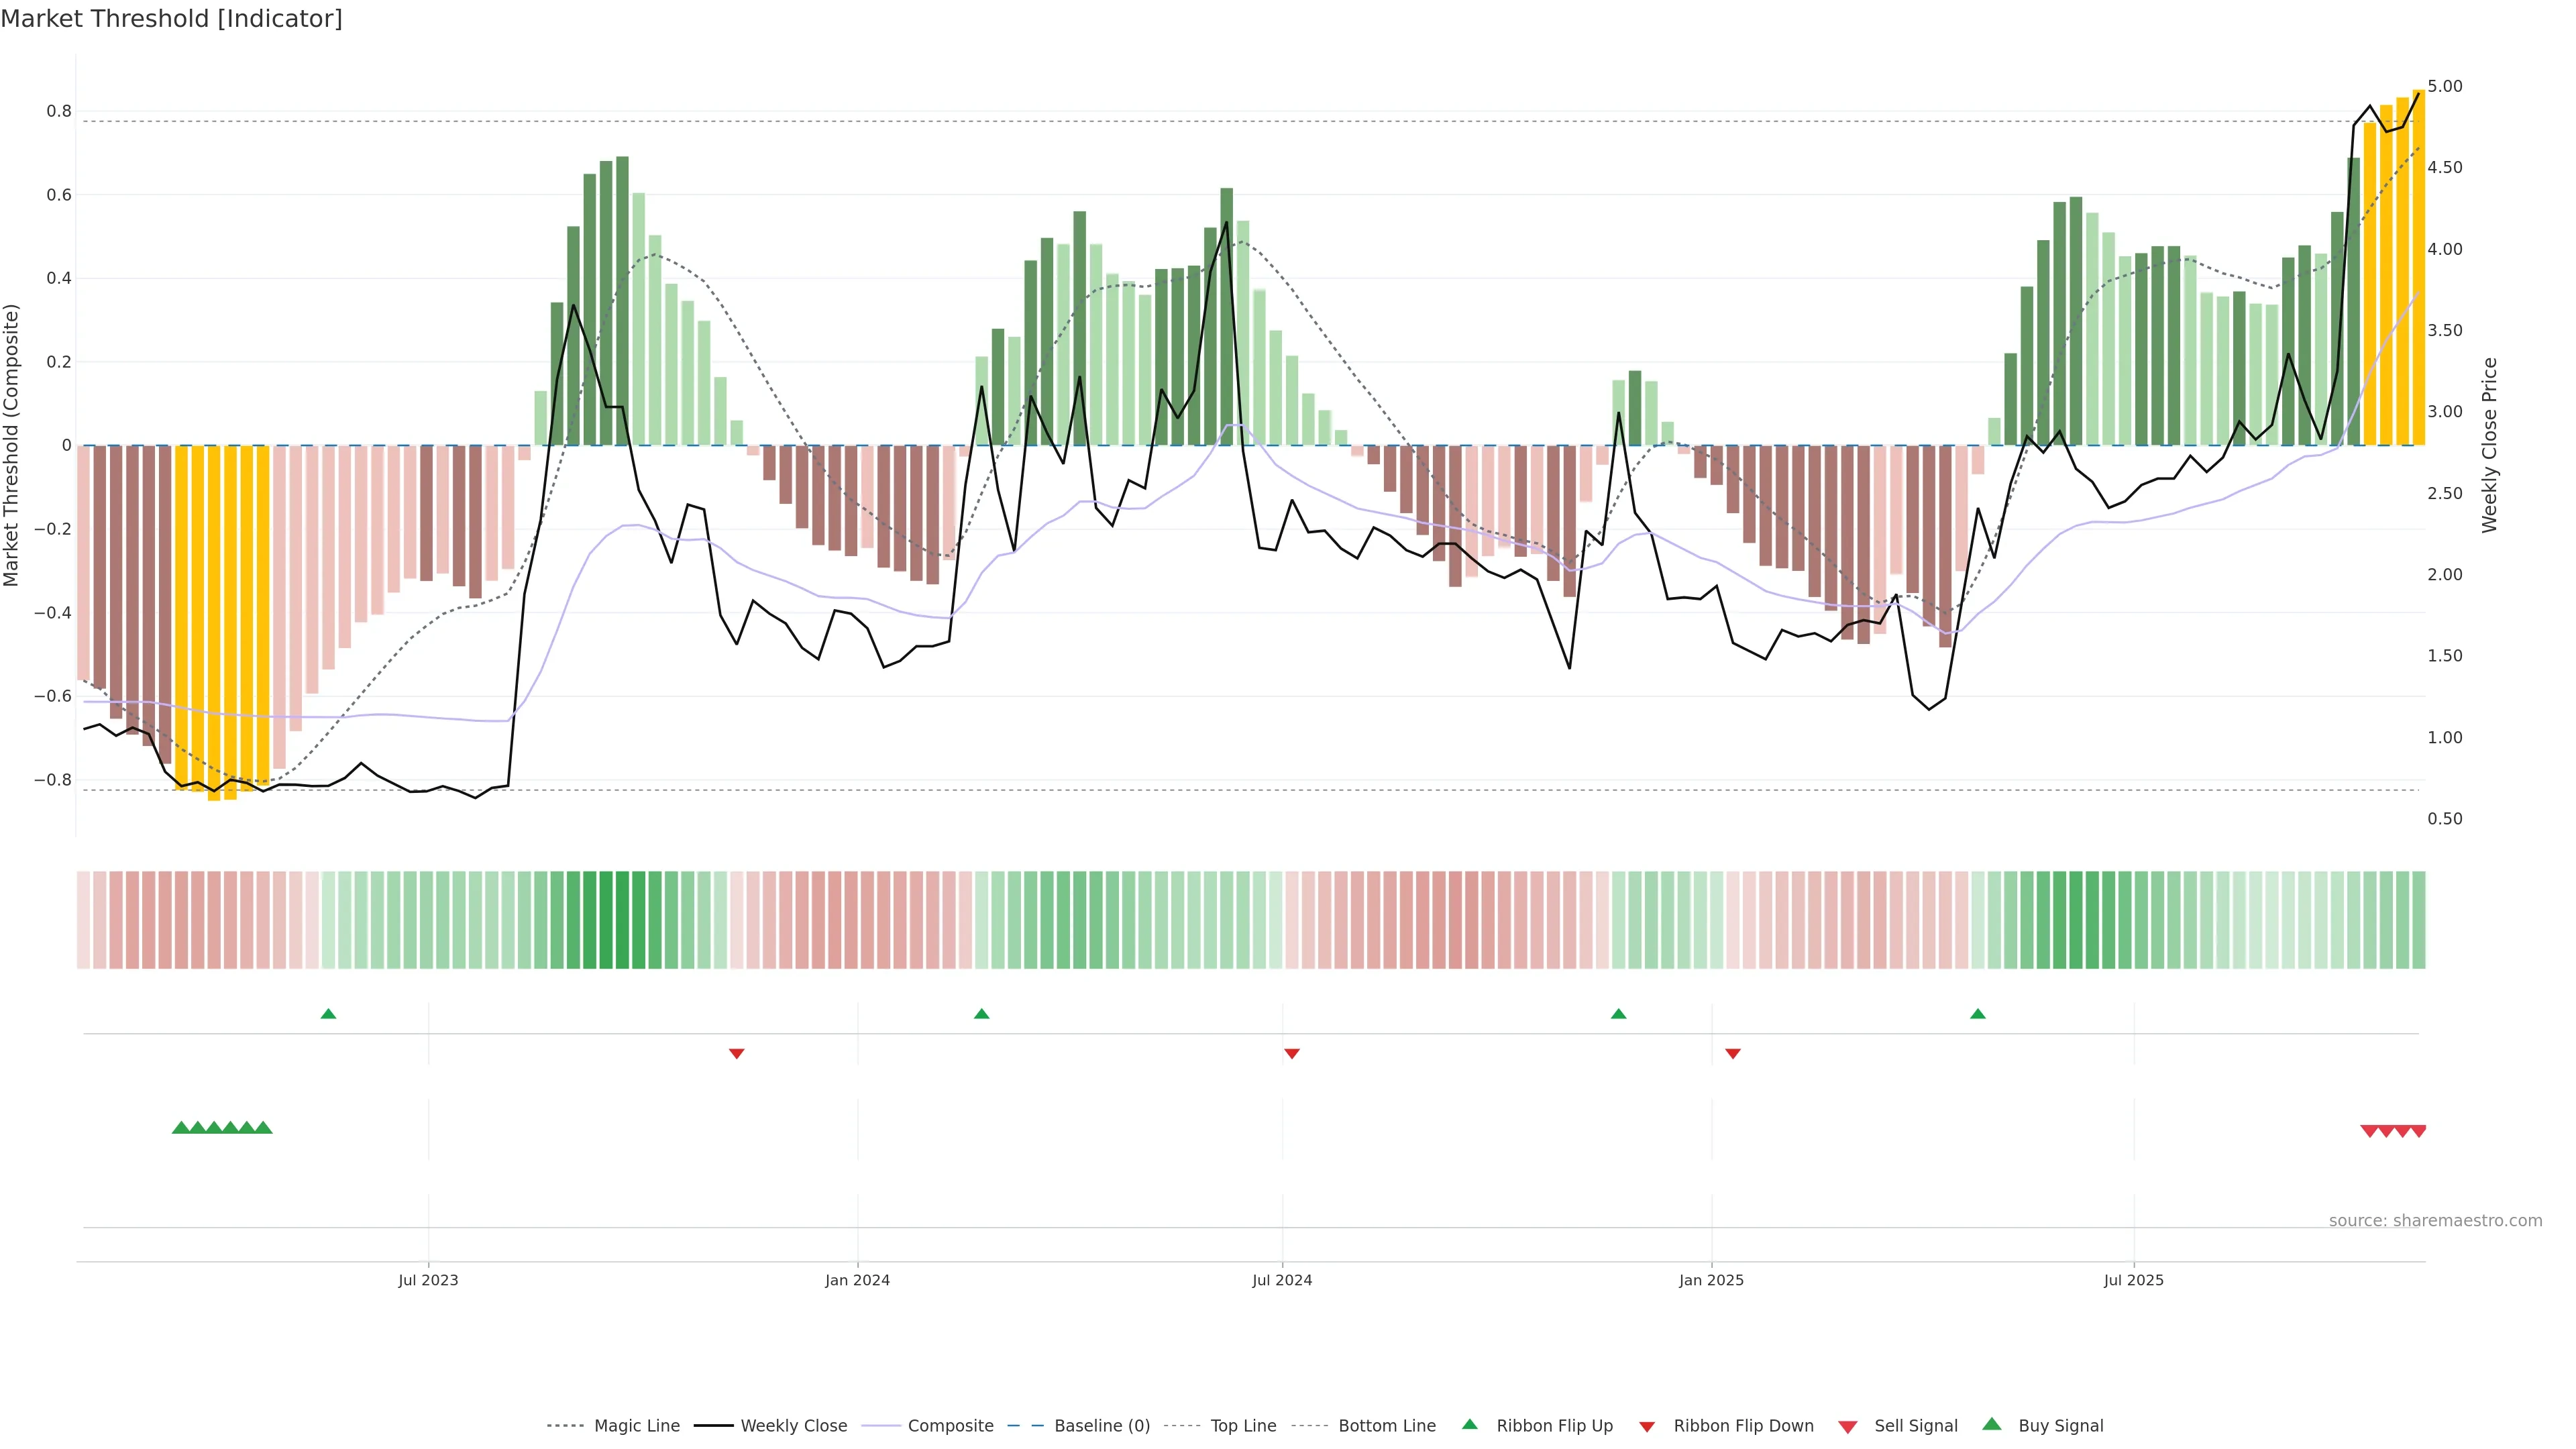Toggle the Bottom Line legend entry
This screenshot has height=1449, width=2576.
coord(1386,1426)
